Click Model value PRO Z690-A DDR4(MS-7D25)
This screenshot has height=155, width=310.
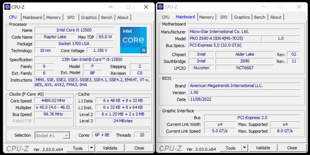point(224,38)
